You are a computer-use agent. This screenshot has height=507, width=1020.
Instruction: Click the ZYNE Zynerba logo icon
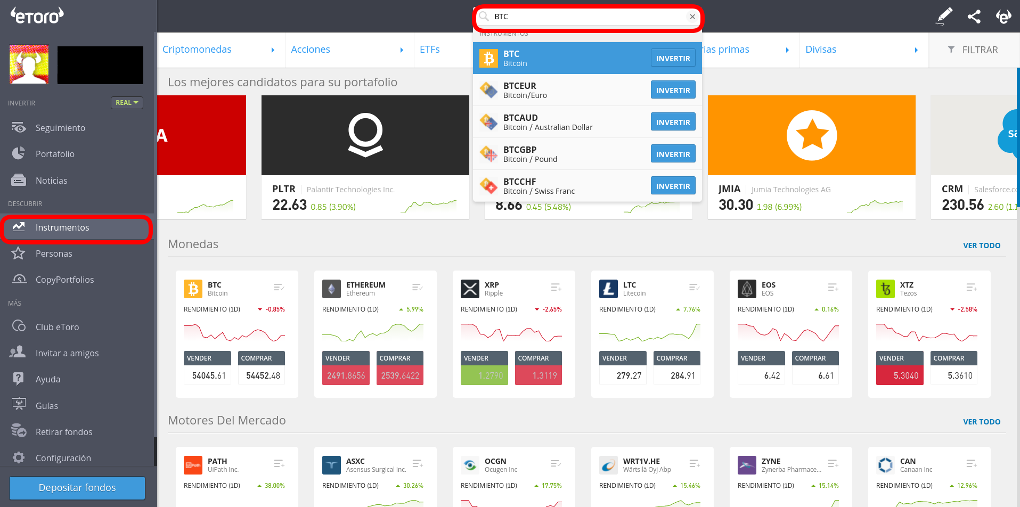(747, 465)
